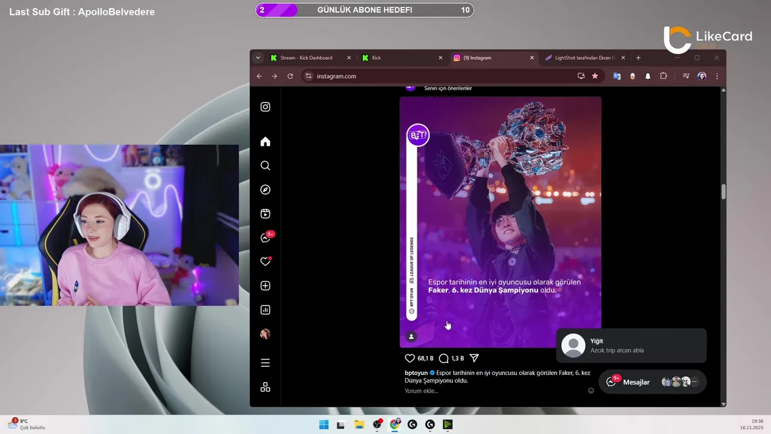Screen dimensions: 771x434
Task: Open Chrome tab search chevron dropdown
Action: (258, 58)
